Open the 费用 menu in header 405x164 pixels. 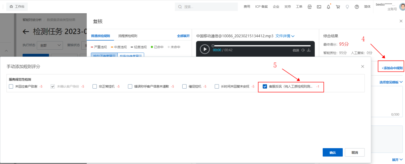[x=247, y=7]
